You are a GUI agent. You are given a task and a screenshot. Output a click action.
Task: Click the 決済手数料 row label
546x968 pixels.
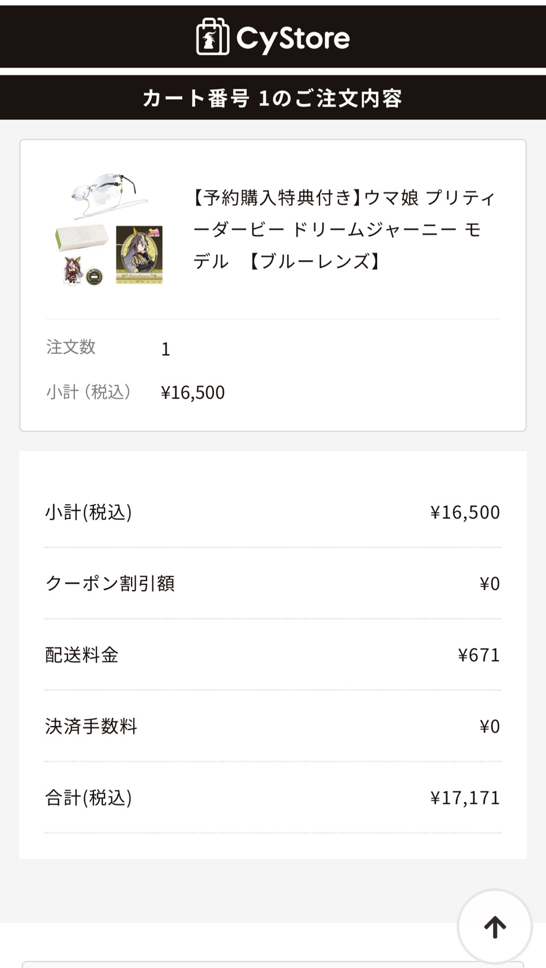(x=91, y=726)
